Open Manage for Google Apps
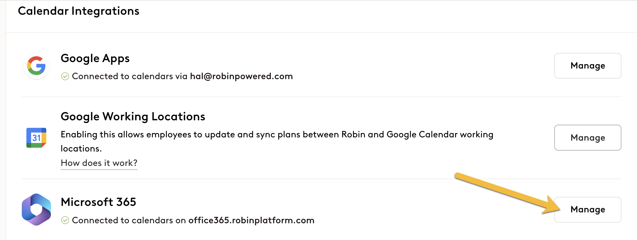 (x=588, y=66)
